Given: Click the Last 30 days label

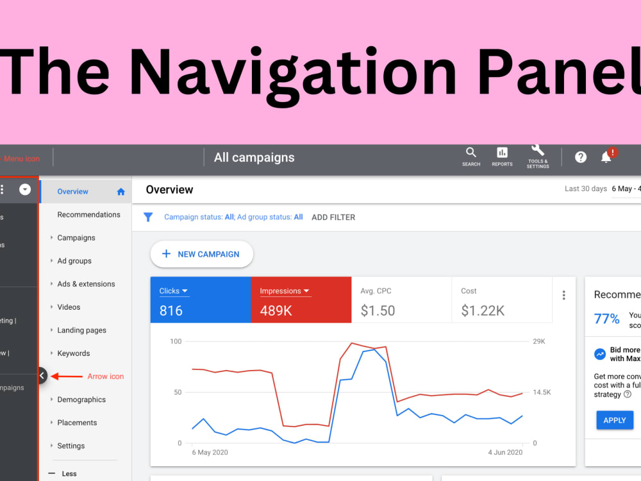Looking at the screenshot, I should (x=585, y=189).
